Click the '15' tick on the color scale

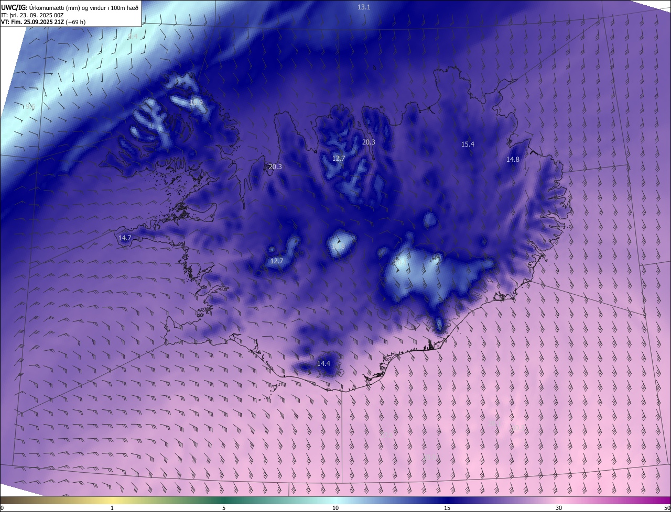(447, 508)
